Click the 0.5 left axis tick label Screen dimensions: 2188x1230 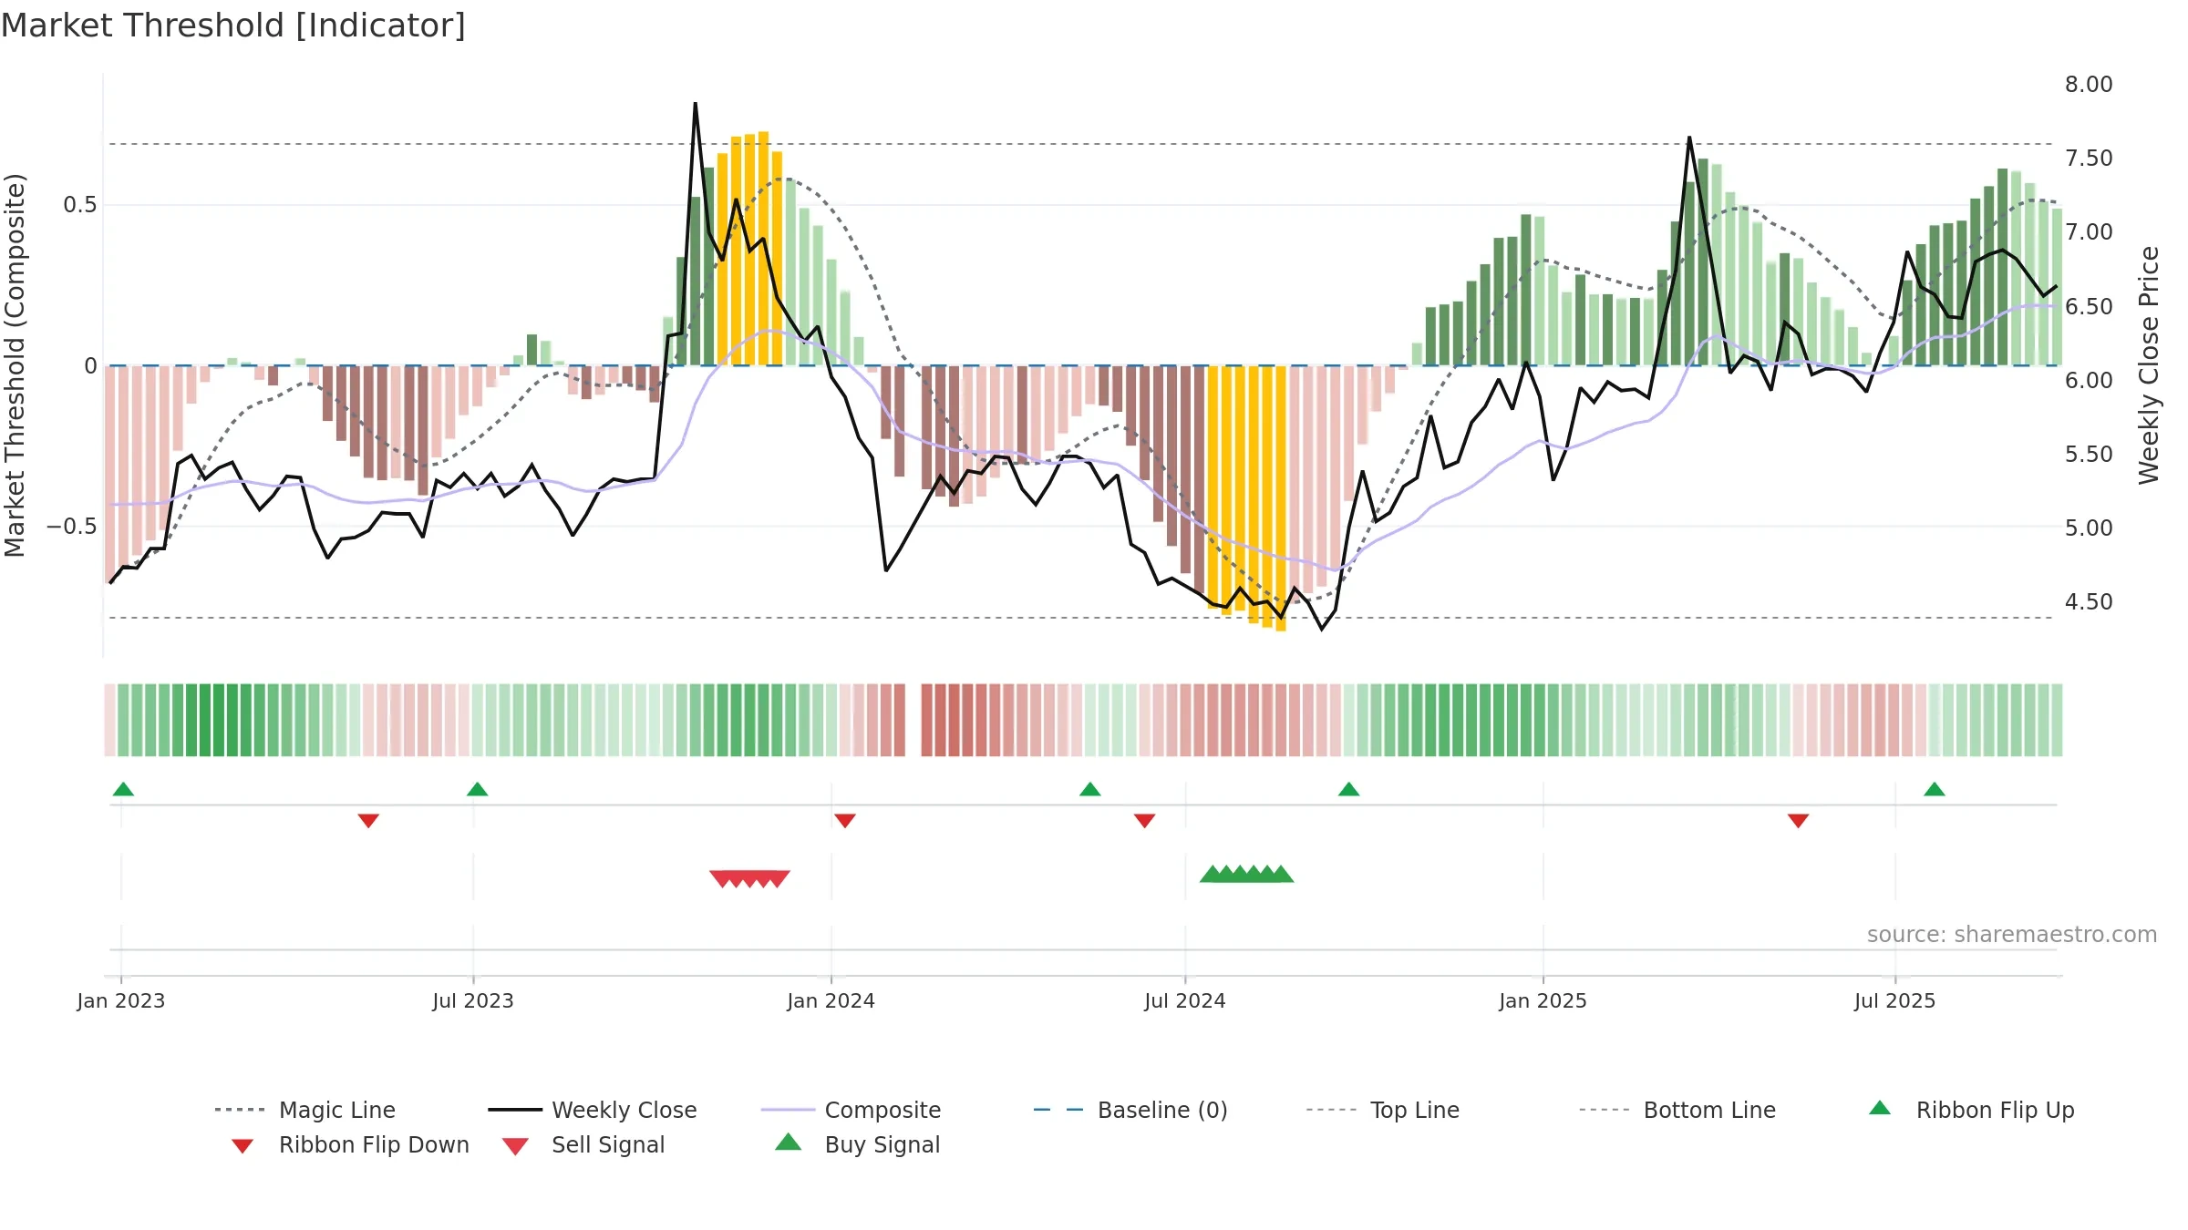(x=80, y=205)
